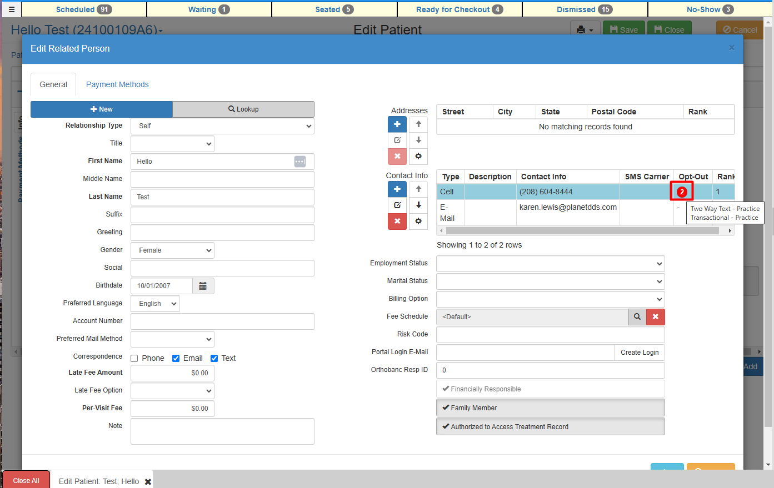Toggle Phone correspondence checkbox

[x=134, y=359]
